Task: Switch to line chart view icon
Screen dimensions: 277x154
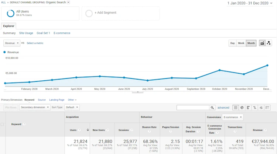Action: pos(262,43)
